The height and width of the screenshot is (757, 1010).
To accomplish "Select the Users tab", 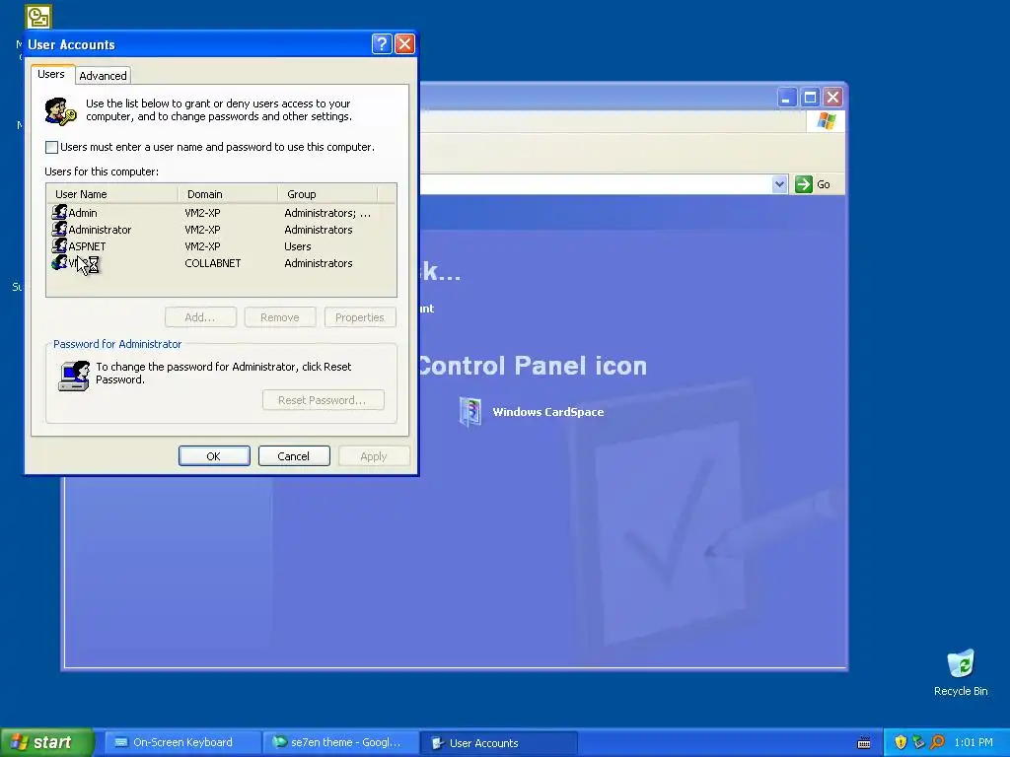I will 51,74.
